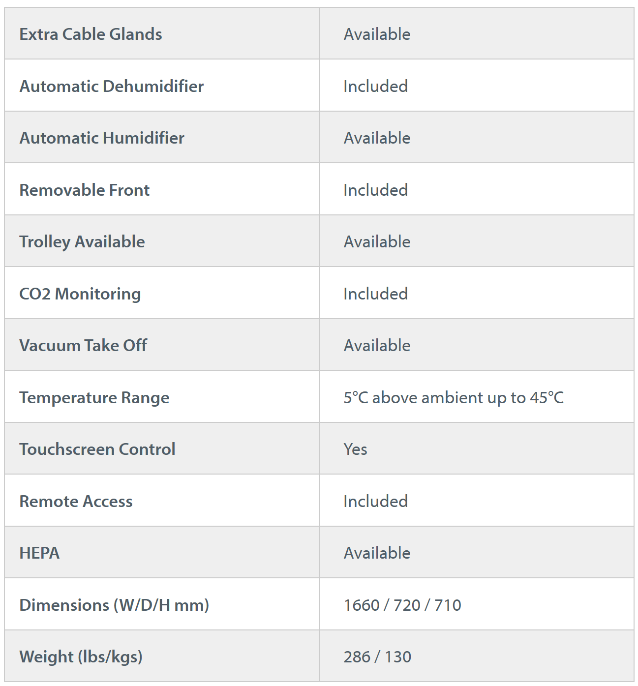638x686 pixels.
Task: Select the Vacuum Take Off label
Action: tap(83, 345)
